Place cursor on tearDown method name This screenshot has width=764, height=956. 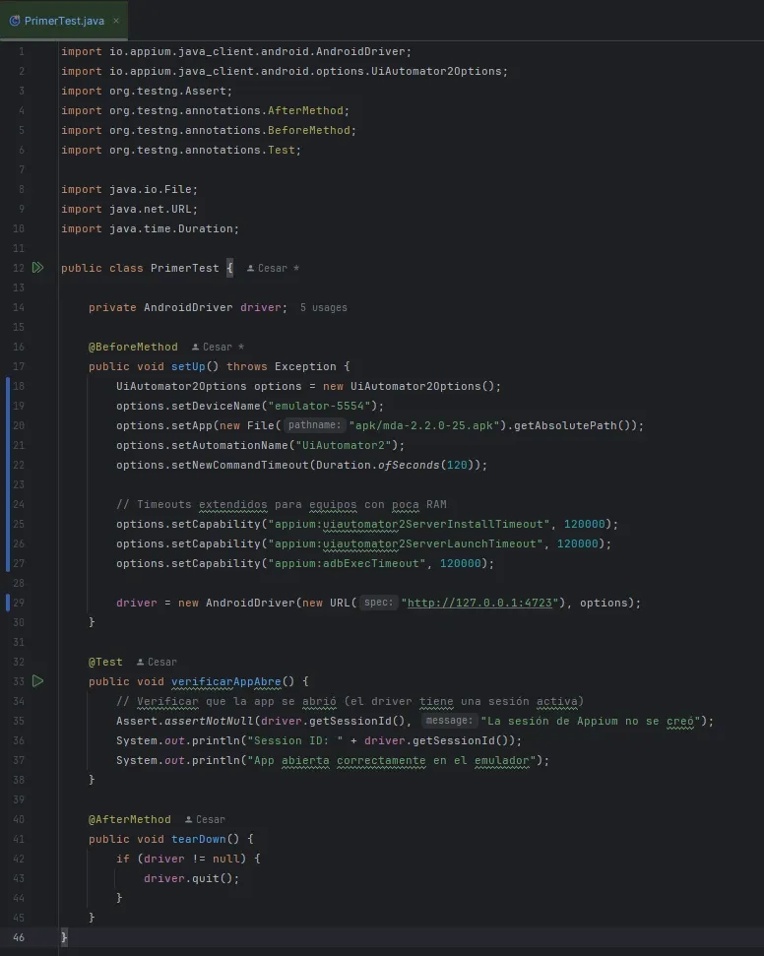tap(198, 839)
